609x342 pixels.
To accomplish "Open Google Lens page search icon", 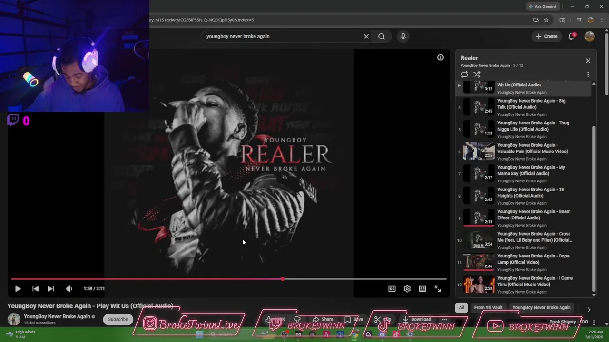I will (x=562, y=20).
